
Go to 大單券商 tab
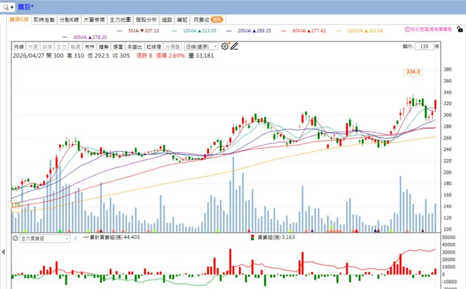pyautogui.click(x=94, y=20)
